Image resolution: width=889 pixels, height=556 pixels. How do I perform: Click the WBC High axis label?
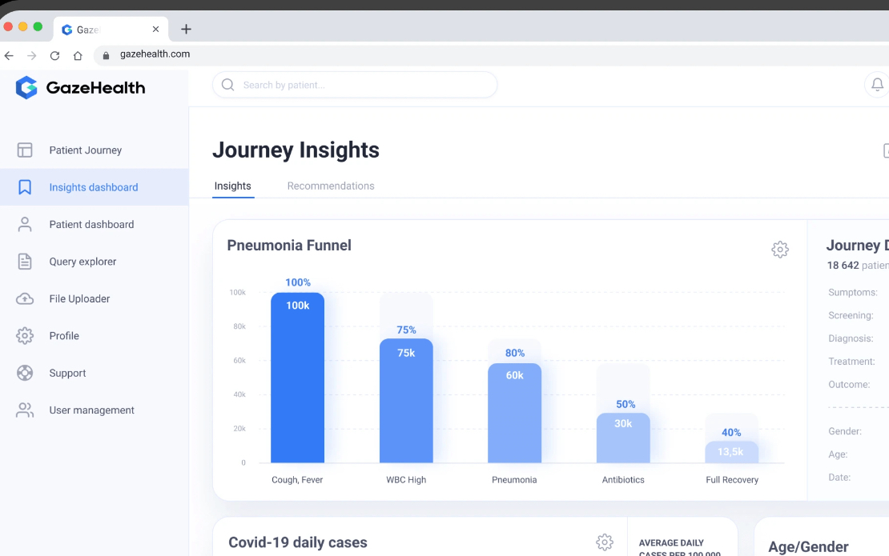(x=406, y=479)
